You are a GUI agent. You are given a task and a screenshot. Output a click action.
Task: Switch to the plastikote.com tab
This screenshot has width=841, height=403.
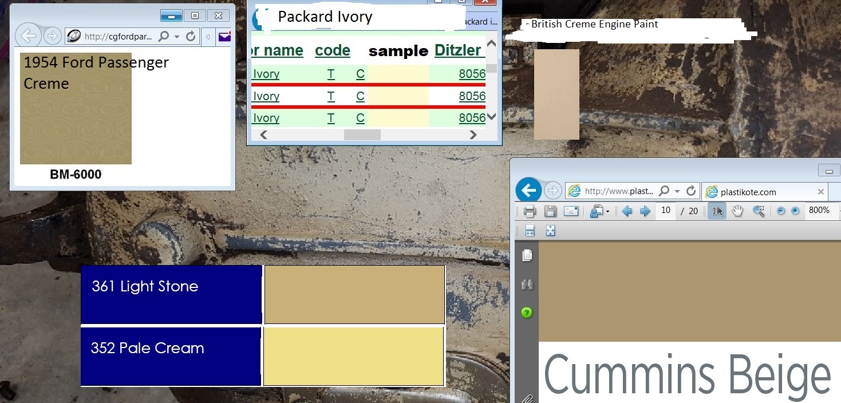coord(756,192)
